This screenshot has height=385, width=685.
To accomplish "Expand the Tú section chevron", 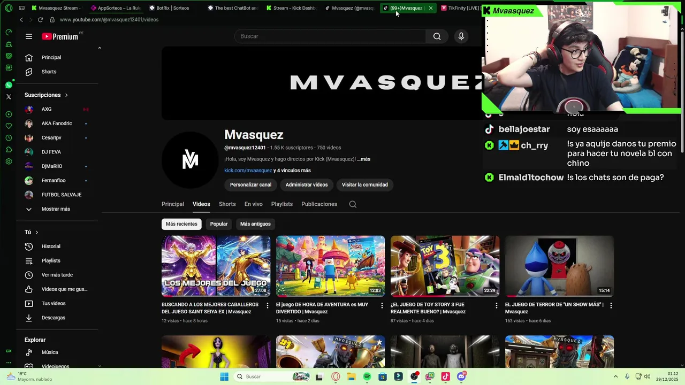I will pos(36,232).
